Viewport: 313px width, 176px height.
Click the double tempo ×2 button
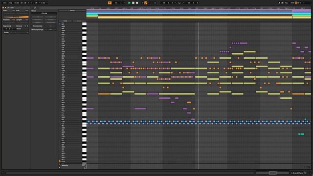click(51, 17)
